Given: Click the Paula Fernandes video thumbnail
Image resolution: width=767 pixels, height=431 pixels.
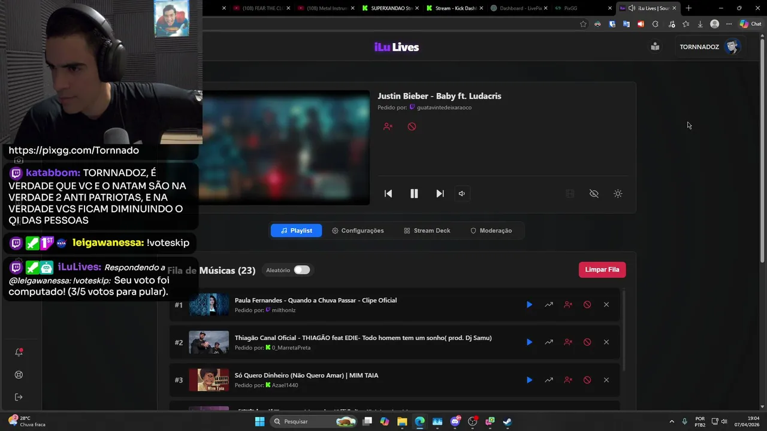Looking at the screenshot, I should tap(209, 305).
